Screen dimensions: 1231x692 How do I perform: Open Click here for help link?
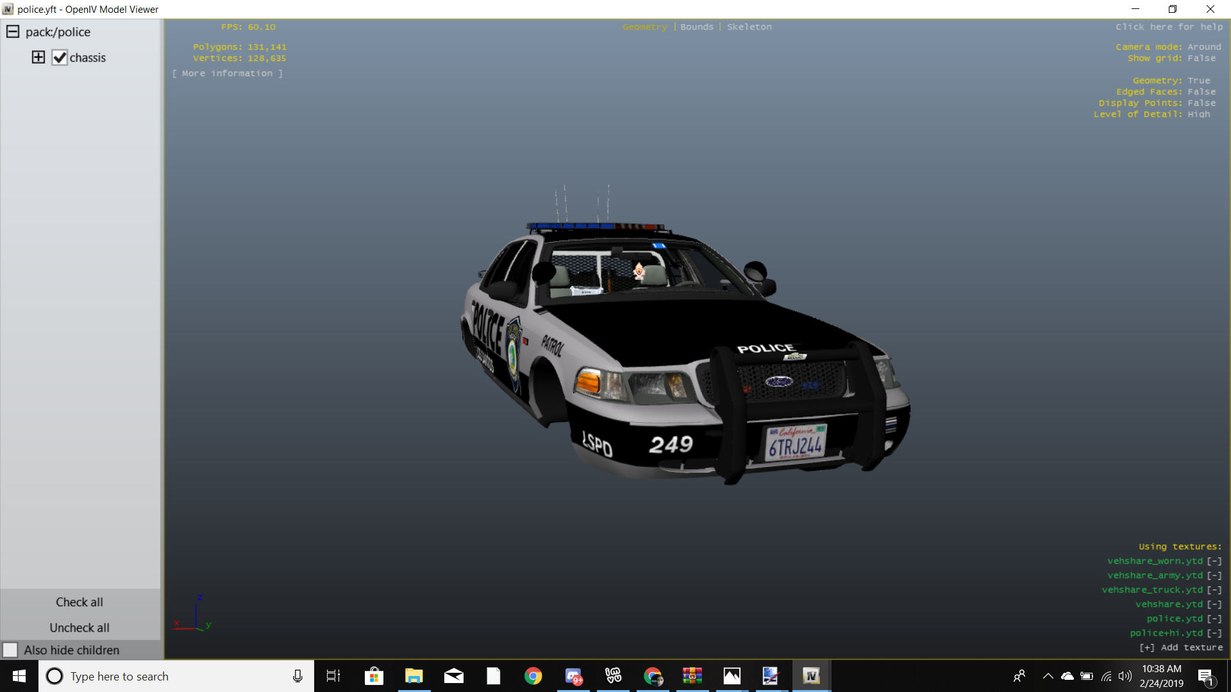pos(1169,27)
